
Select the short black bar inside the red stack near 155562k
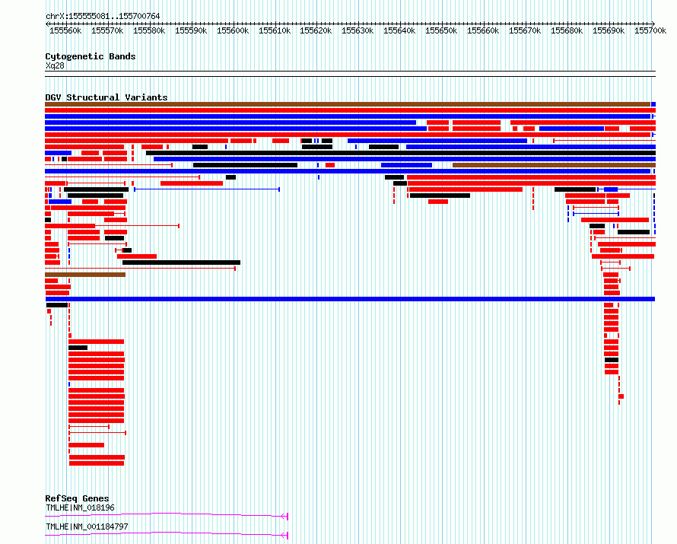(x=78, y=348)
